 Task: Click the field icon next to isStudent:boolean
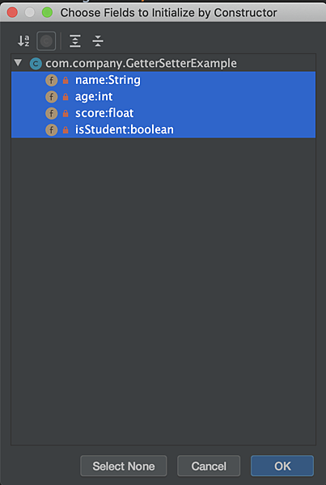coord(52,130)
